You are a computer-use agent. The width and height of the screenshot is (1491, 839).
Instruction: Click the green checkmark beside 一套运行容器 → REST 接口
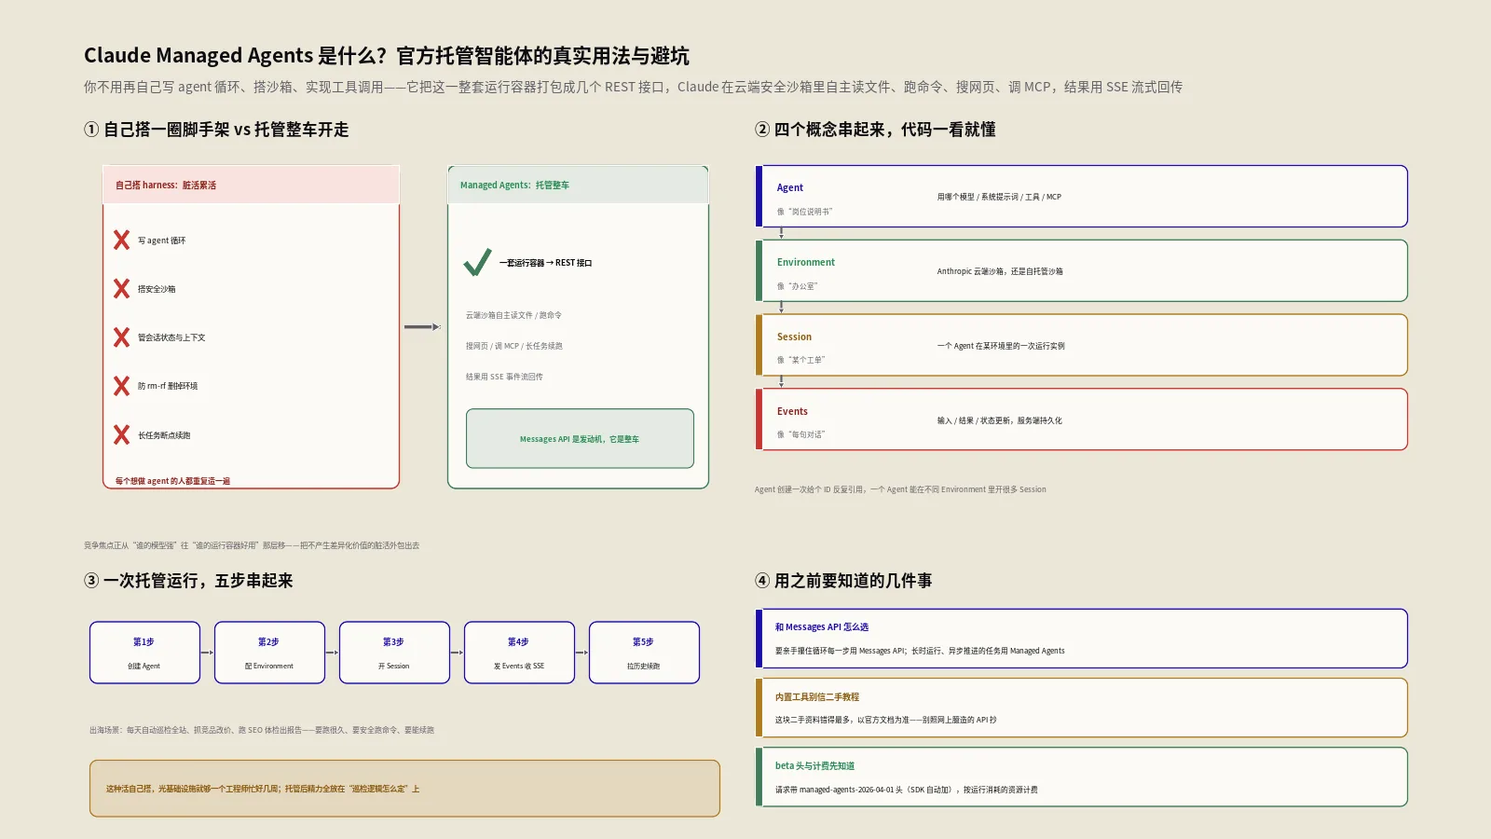coord(477,263)
